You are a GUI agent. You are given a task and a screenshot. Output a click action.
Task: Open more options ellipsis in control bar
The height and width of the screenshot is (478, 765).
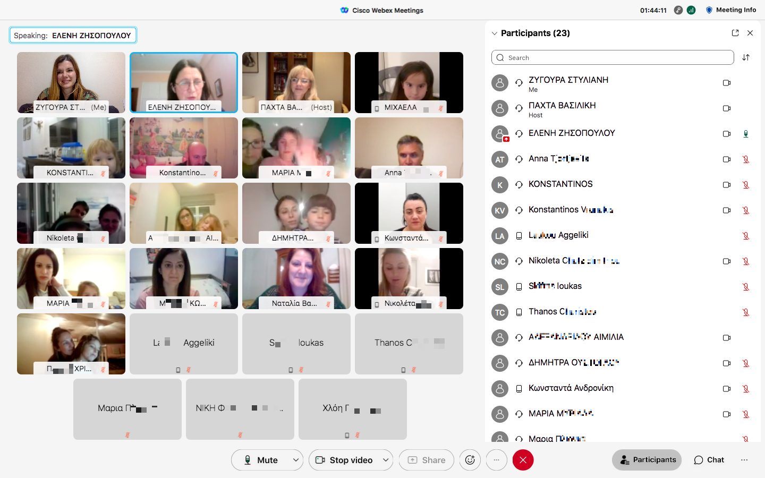pos(496,460)
